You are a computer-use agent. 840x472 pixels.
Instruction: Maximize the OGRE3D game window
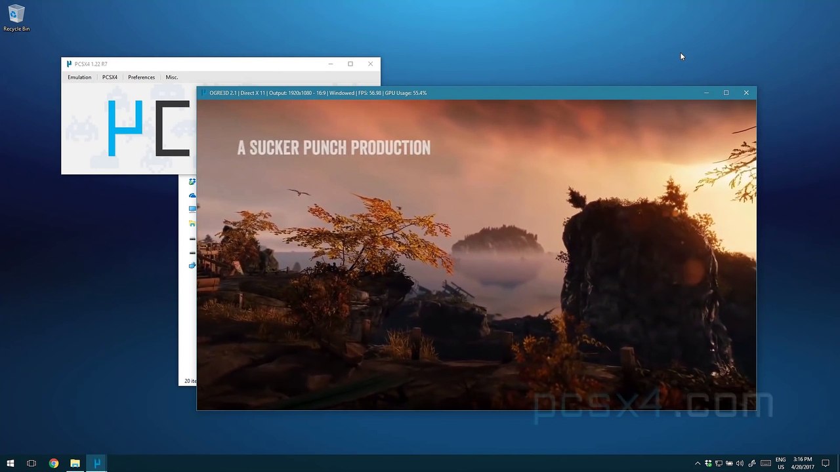(726, 93)
